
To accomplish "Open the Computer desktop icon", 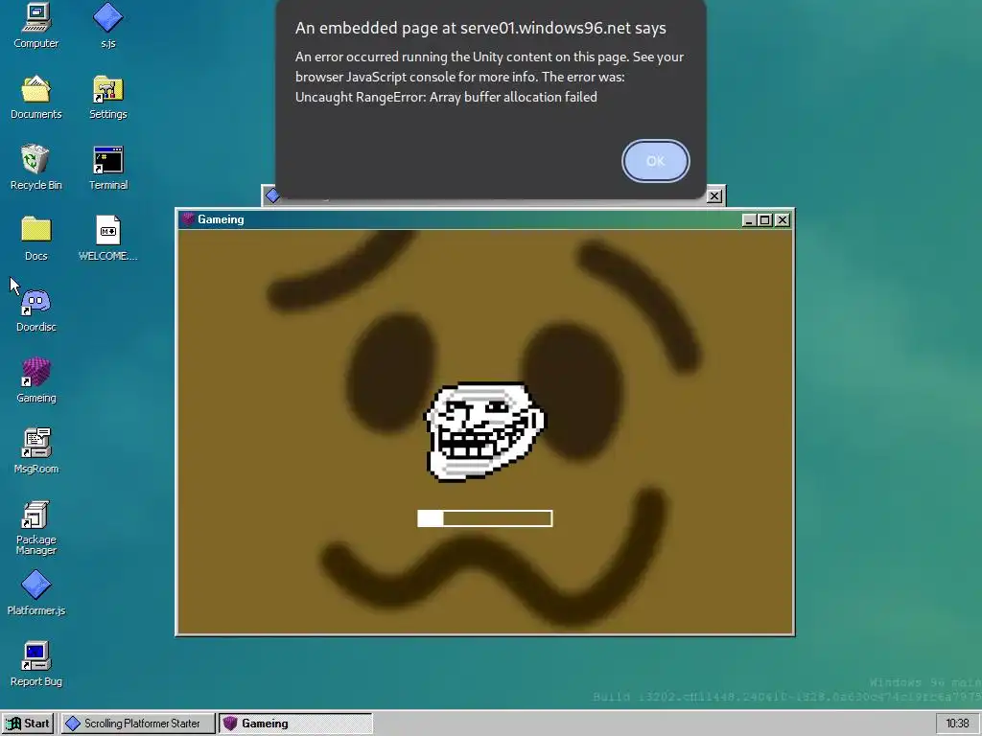I will coord(35,26).
